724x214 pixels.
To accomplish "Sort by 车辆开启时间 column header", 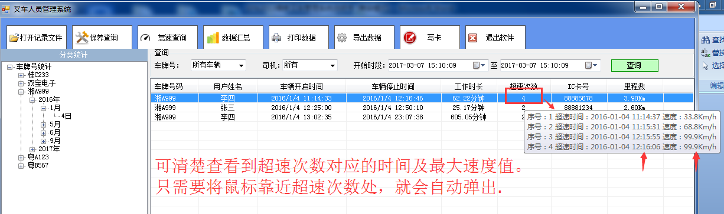I will pyautogui.click(x=302, y=86).
